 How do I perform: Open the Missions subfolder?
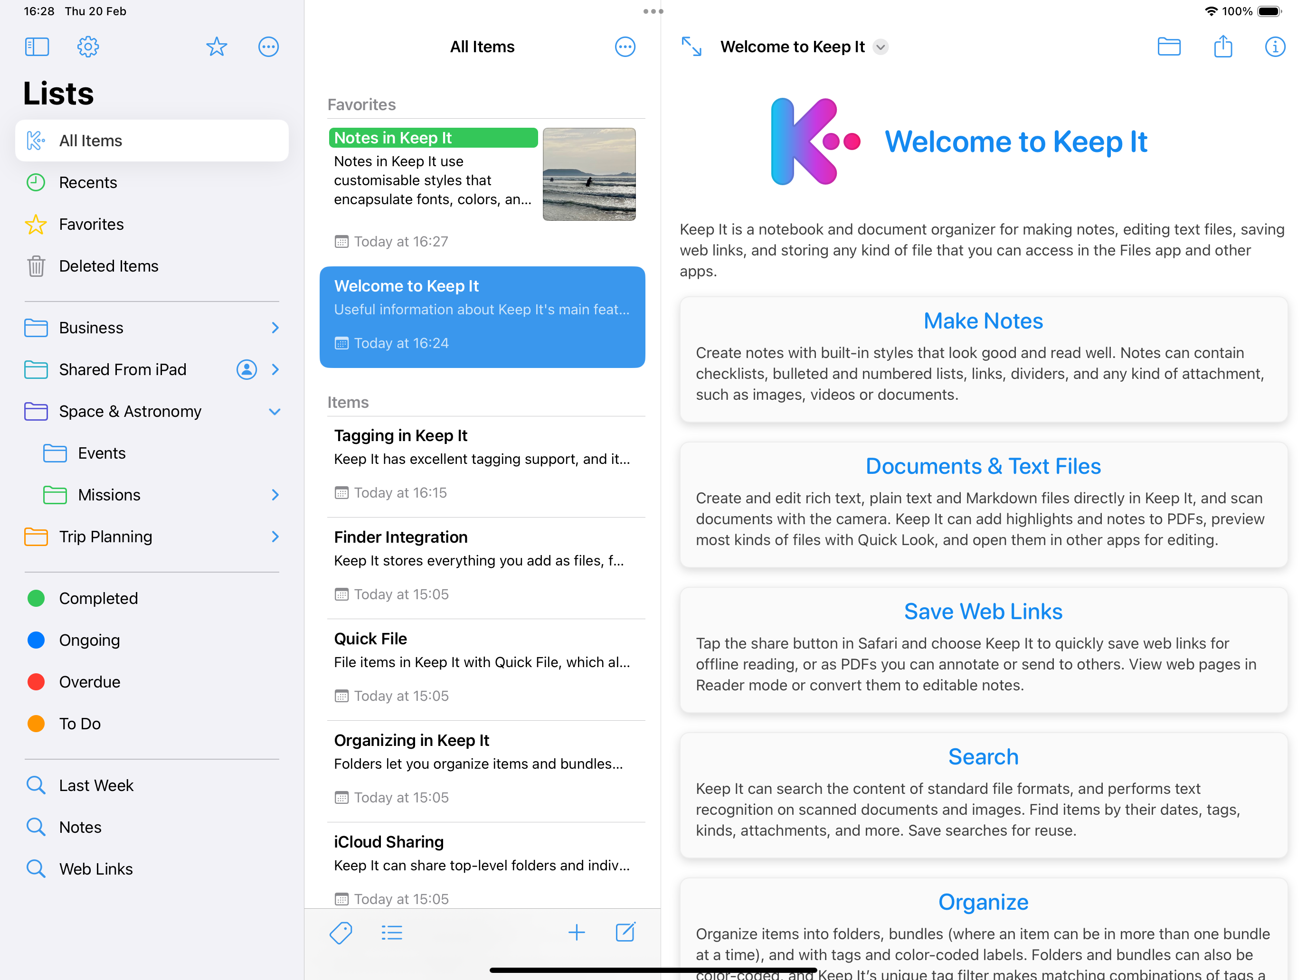(152, 495)
